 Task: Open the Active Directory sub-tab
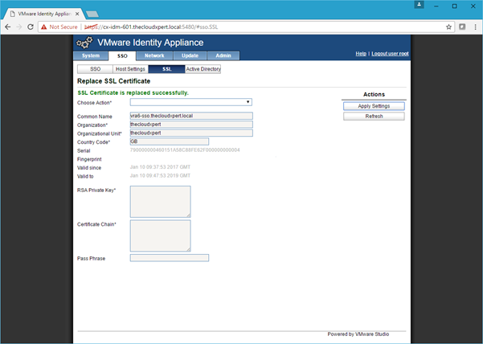coord(203,69)
